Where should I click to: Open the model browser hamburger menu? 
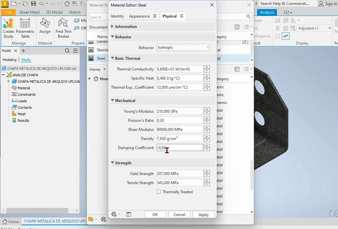75,51
